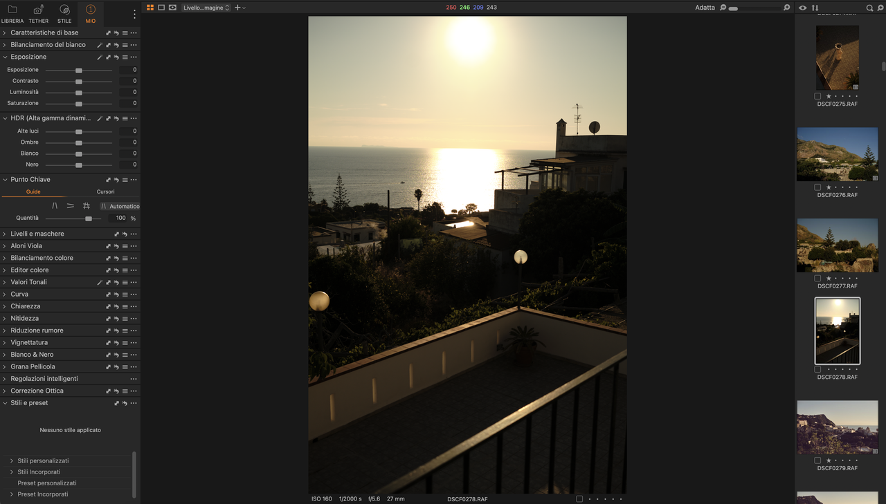
Task: Tick color tag checkbox under DSCF0276.RAF
Action: click(817, 187)
